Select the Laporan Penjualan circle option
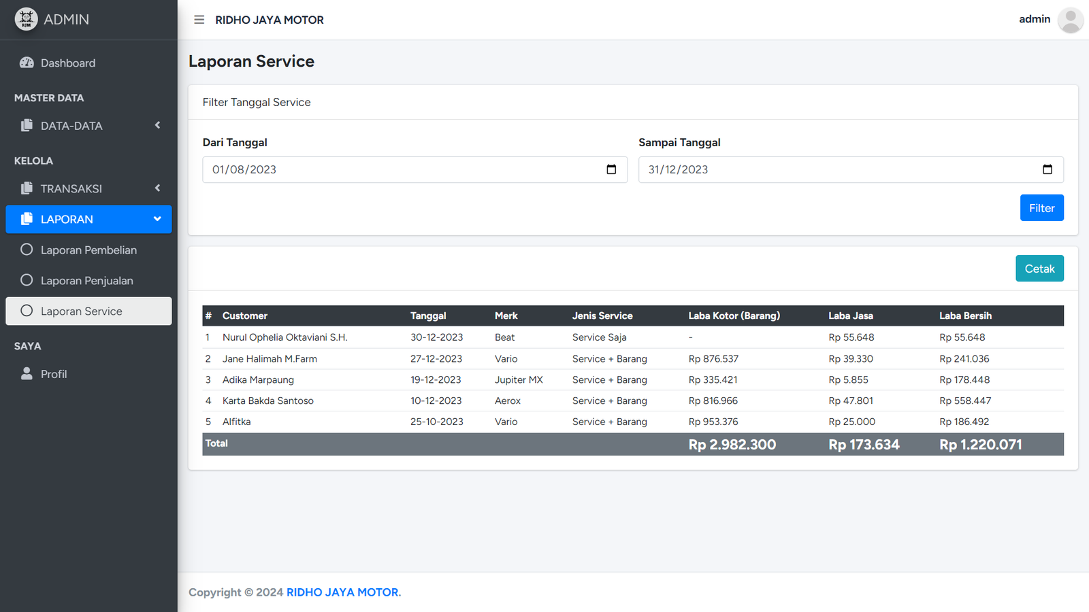This screenshot has width=1089, height=612. click(27, 280)
